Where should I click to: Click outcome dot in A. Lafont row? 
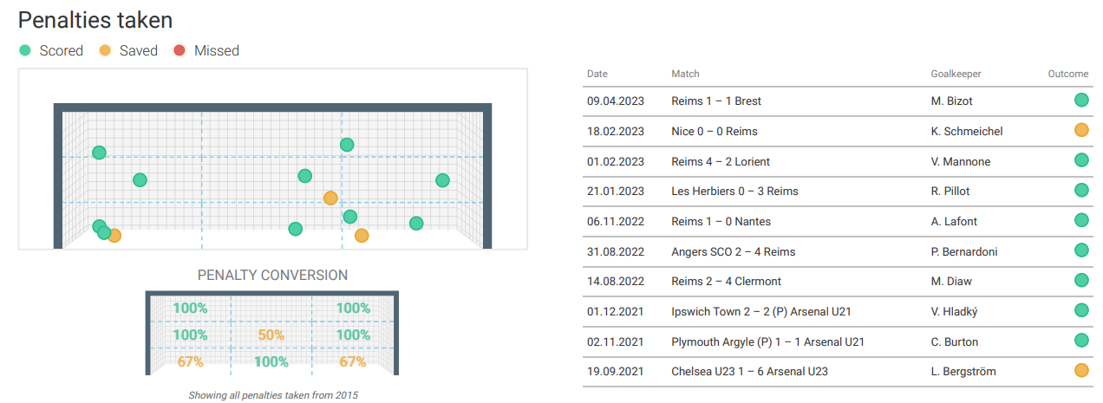pyautogui.click(x=1081, y=221)
